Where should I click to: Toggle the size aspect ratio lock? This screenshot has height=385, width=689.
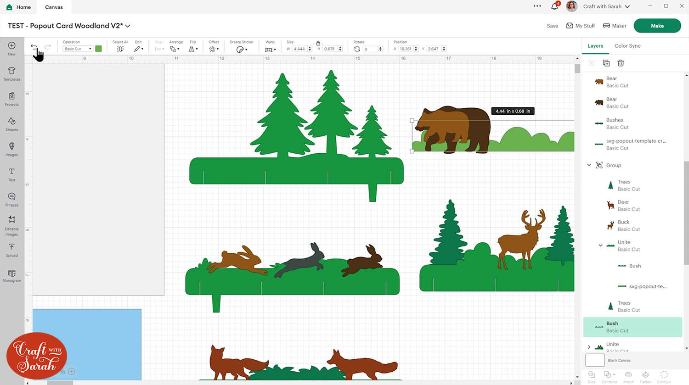pos(318,43)
